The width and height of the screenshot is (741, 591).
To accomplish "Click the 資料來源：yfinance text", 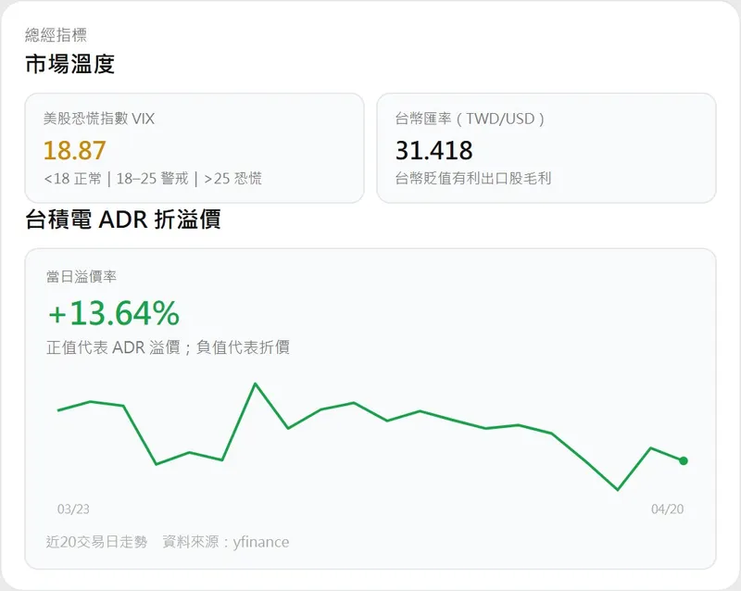I will click(x=226, y=542).
